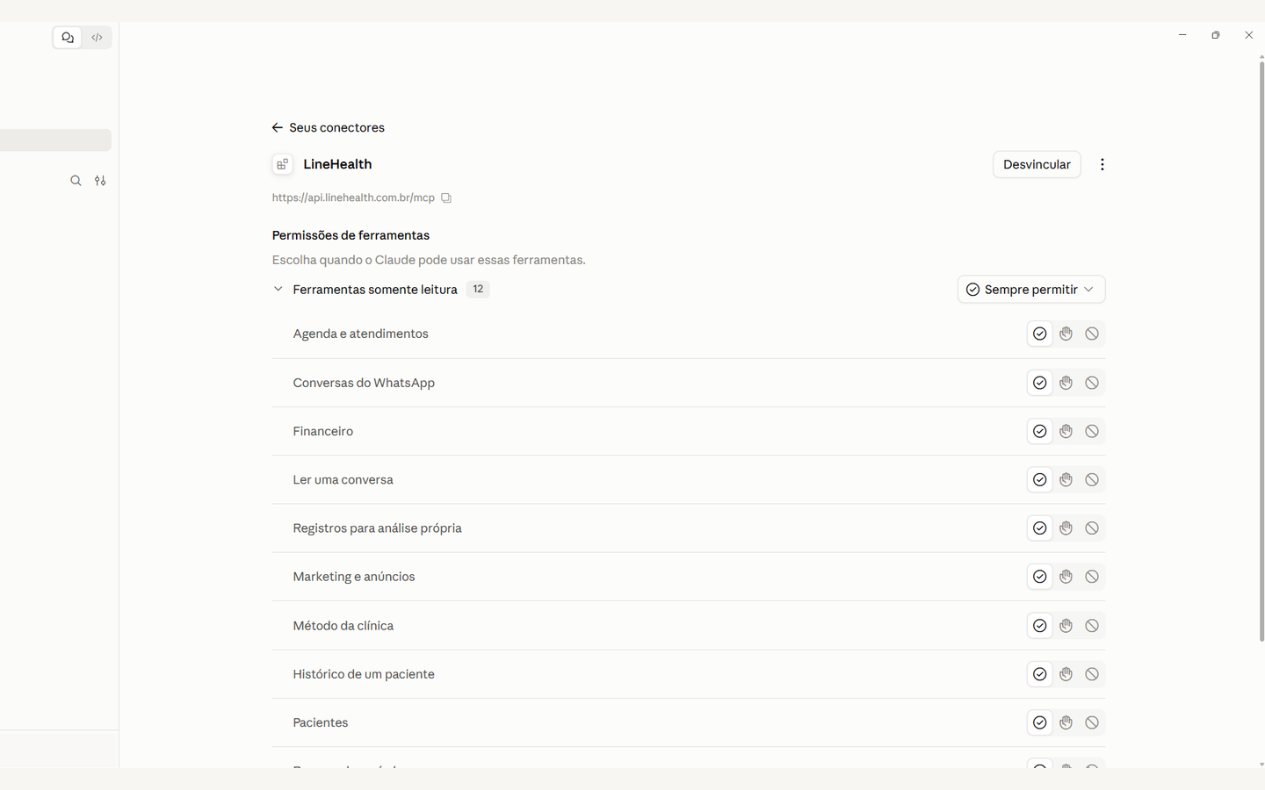Screen dimensions: 1265x790
Task: Require approval for Registros para análise própria
Action: coord(1066,528)
